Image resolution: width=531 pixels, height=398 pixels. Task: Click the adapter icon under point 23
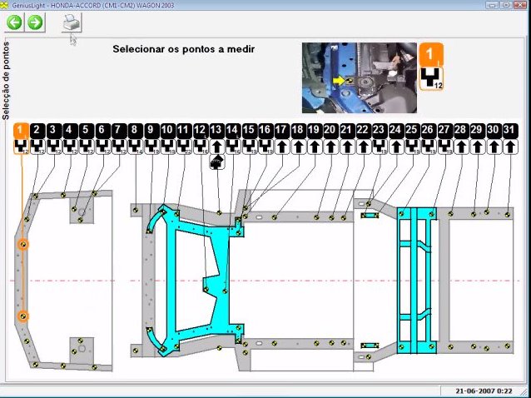pos(380,147)
